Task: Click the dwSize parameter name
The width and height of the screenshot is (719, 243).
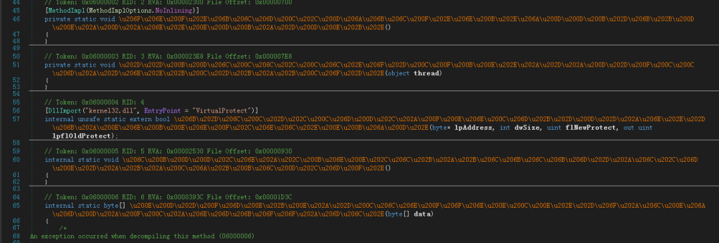Action: coord(525,127)
